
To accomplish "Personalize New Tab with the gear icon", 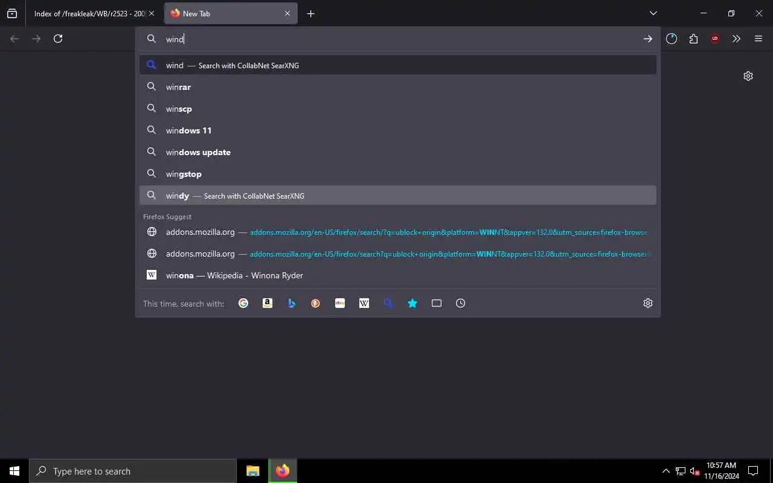I will point(748,76).
